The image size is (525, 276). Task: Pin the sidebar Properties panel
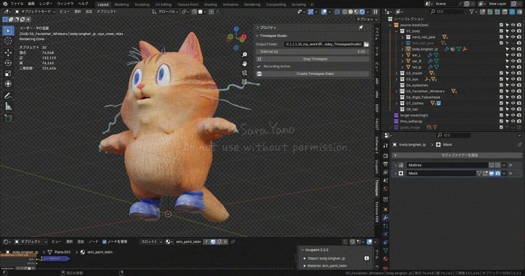click(361, 28)
